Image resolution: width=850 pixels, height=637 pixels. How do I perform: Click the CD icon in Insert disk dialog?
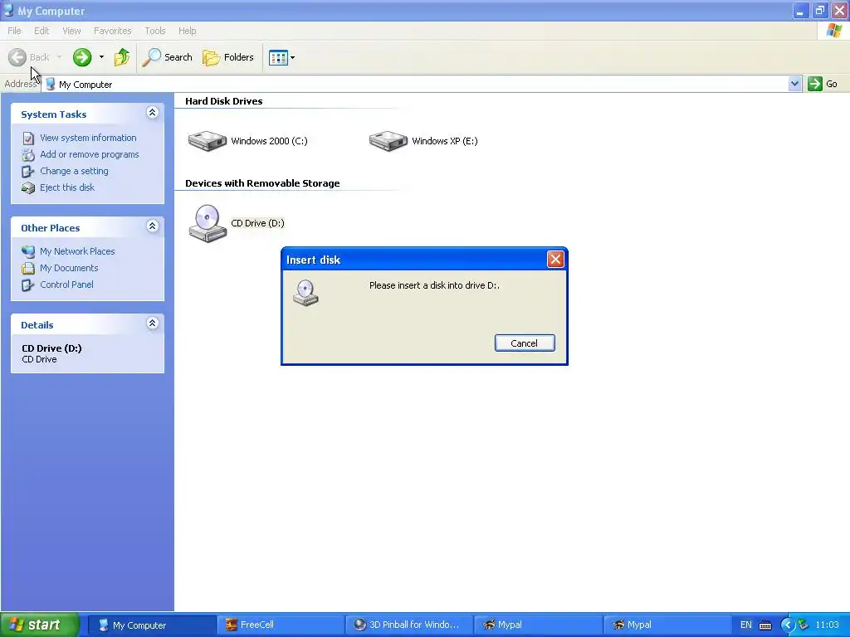pyautogui.click(x=305, y=293)
